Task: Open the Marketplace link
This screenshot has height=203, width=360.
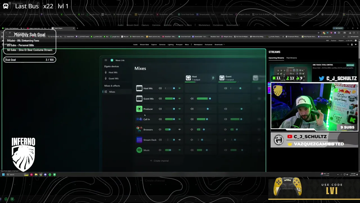Action: (x=198, y=45)
